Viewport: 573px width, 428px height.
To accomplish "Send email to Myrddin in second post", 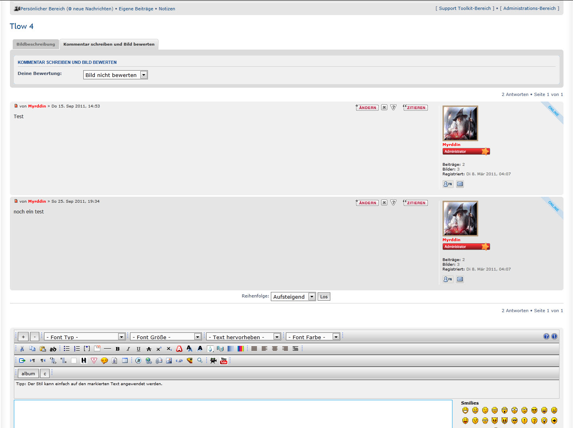I will (x=460, y=279).
